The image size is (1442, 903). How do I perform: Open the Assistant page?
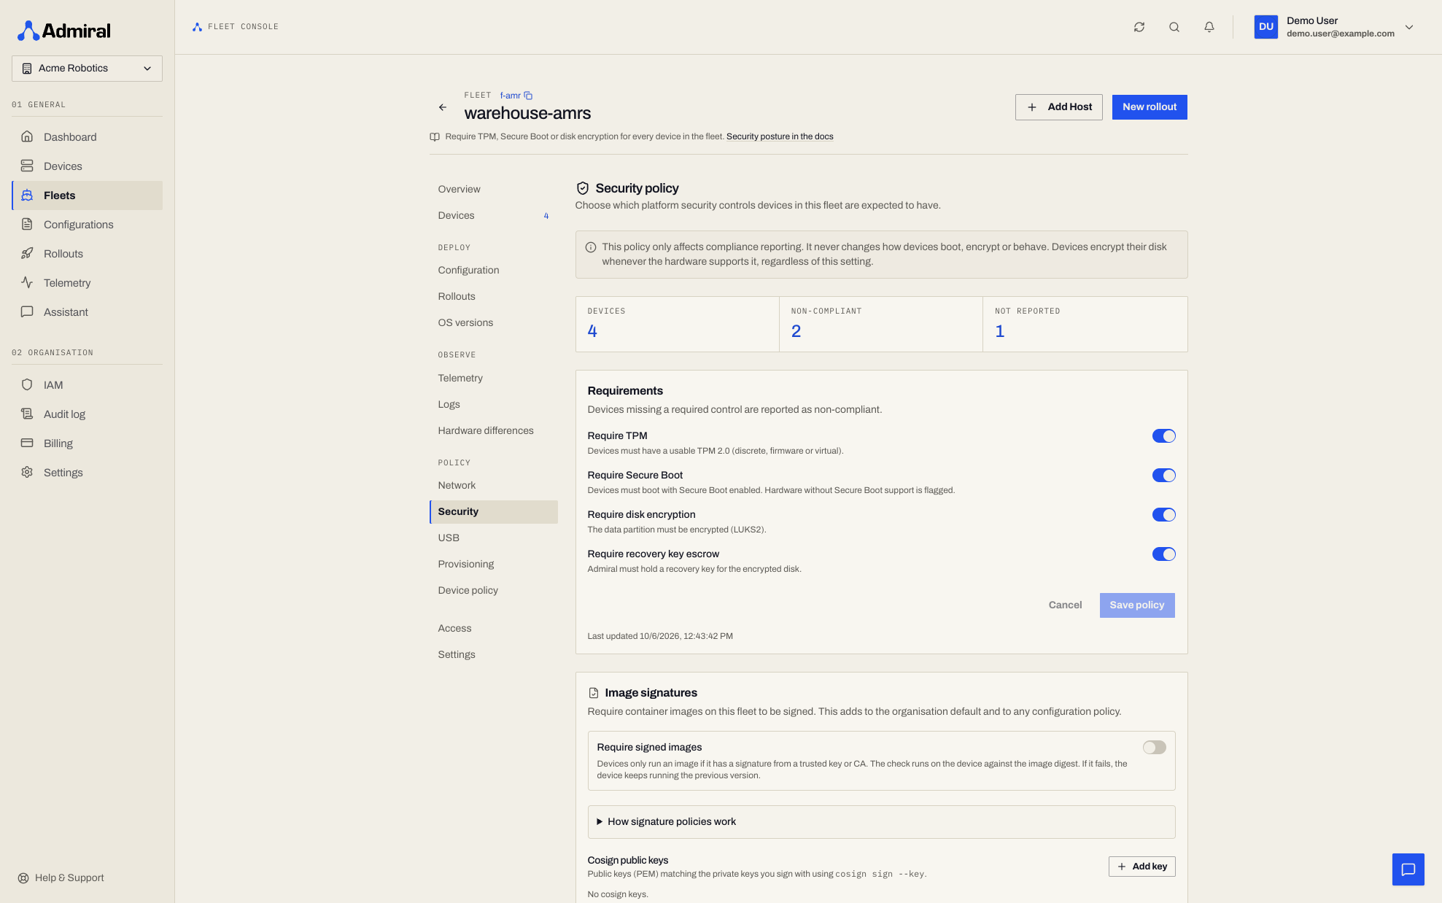[87, 312]
